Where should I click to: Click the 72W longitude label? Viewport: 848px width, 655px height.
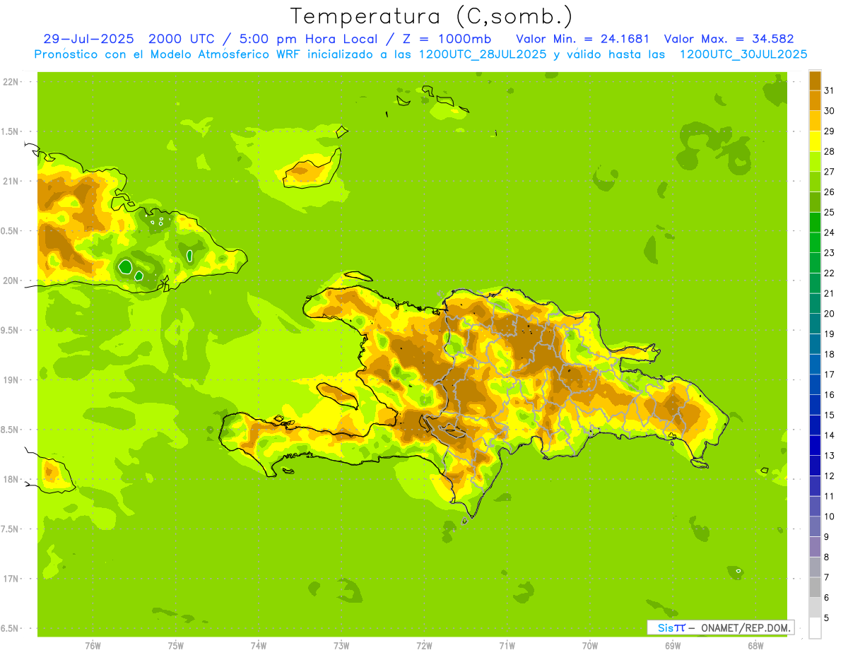[x=424, y=646]
